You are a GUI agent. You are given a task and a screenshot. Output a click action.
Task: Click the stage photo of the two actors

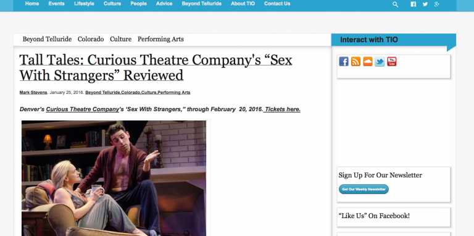click(114, 178)
